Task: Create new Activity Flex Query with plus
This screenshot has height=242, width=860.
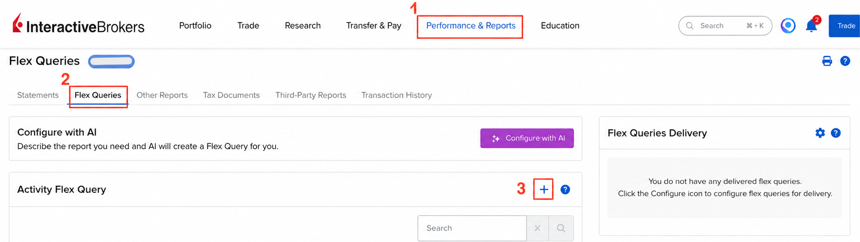Action: pos(544,189)
